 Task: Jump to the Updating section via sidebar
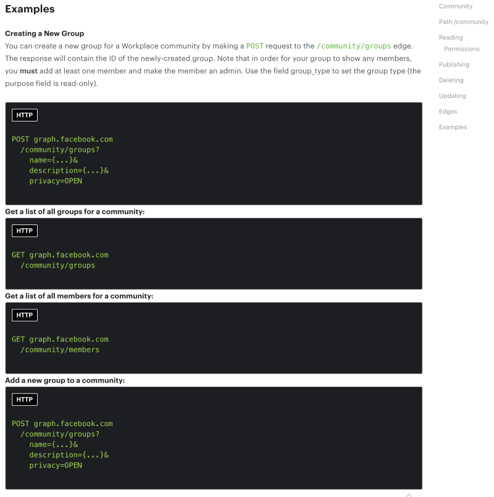click(451, 96)
